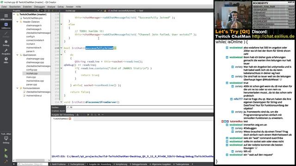Viewport: 296px width, 166px height.
Task: Open the Analyse menu
Action: tap(51, 6)
